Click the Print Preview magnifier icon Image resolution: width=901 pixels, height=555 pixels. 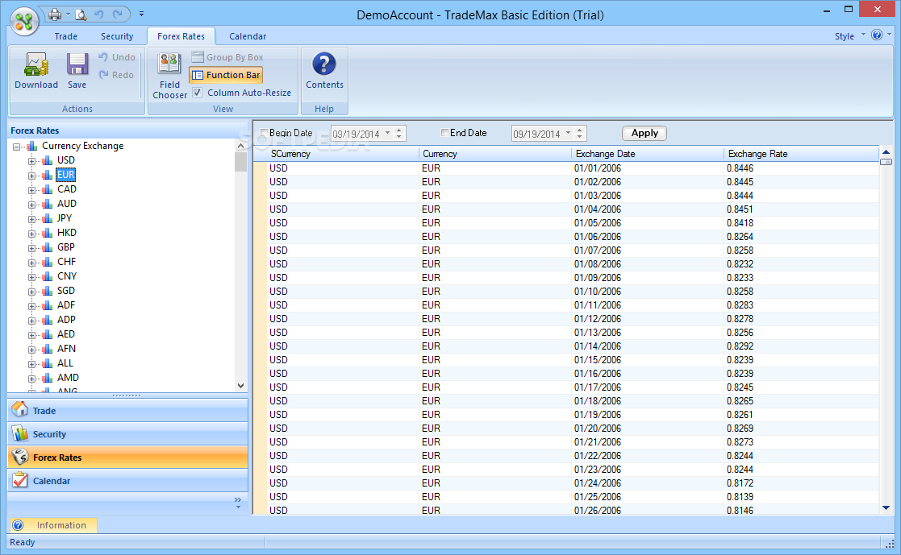coord(81,14)
